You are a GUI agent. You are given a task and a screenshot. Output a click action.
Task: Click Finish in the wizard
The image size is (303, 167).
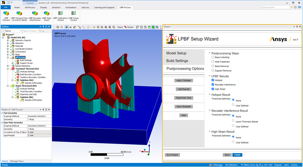coord(237,155)
